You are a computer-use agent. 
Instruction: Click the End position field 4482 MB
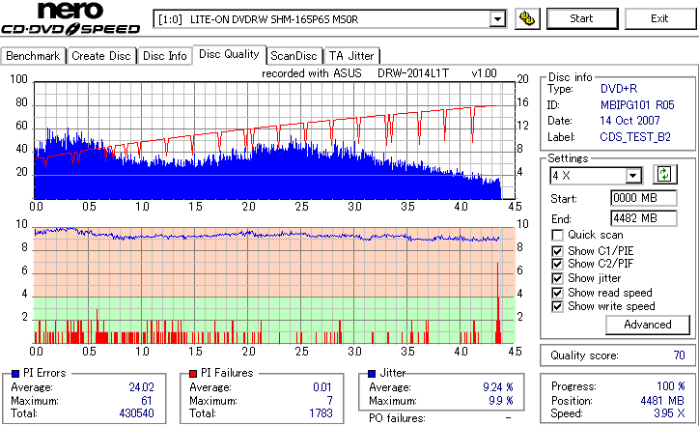coord(643,218)
